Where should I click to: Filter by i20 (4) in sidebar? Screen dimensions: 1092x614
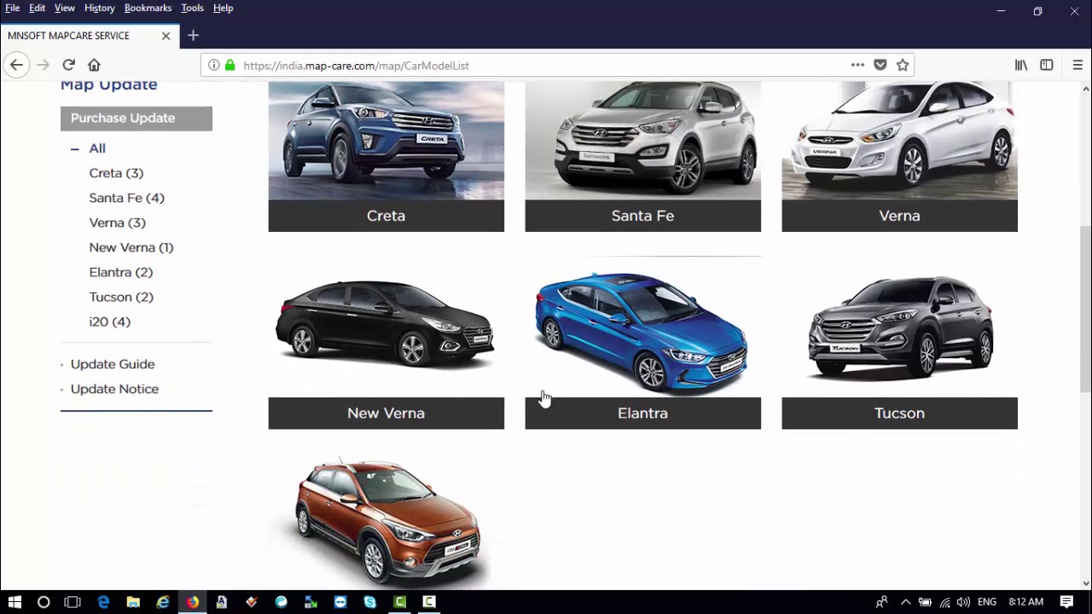point(109,321)
